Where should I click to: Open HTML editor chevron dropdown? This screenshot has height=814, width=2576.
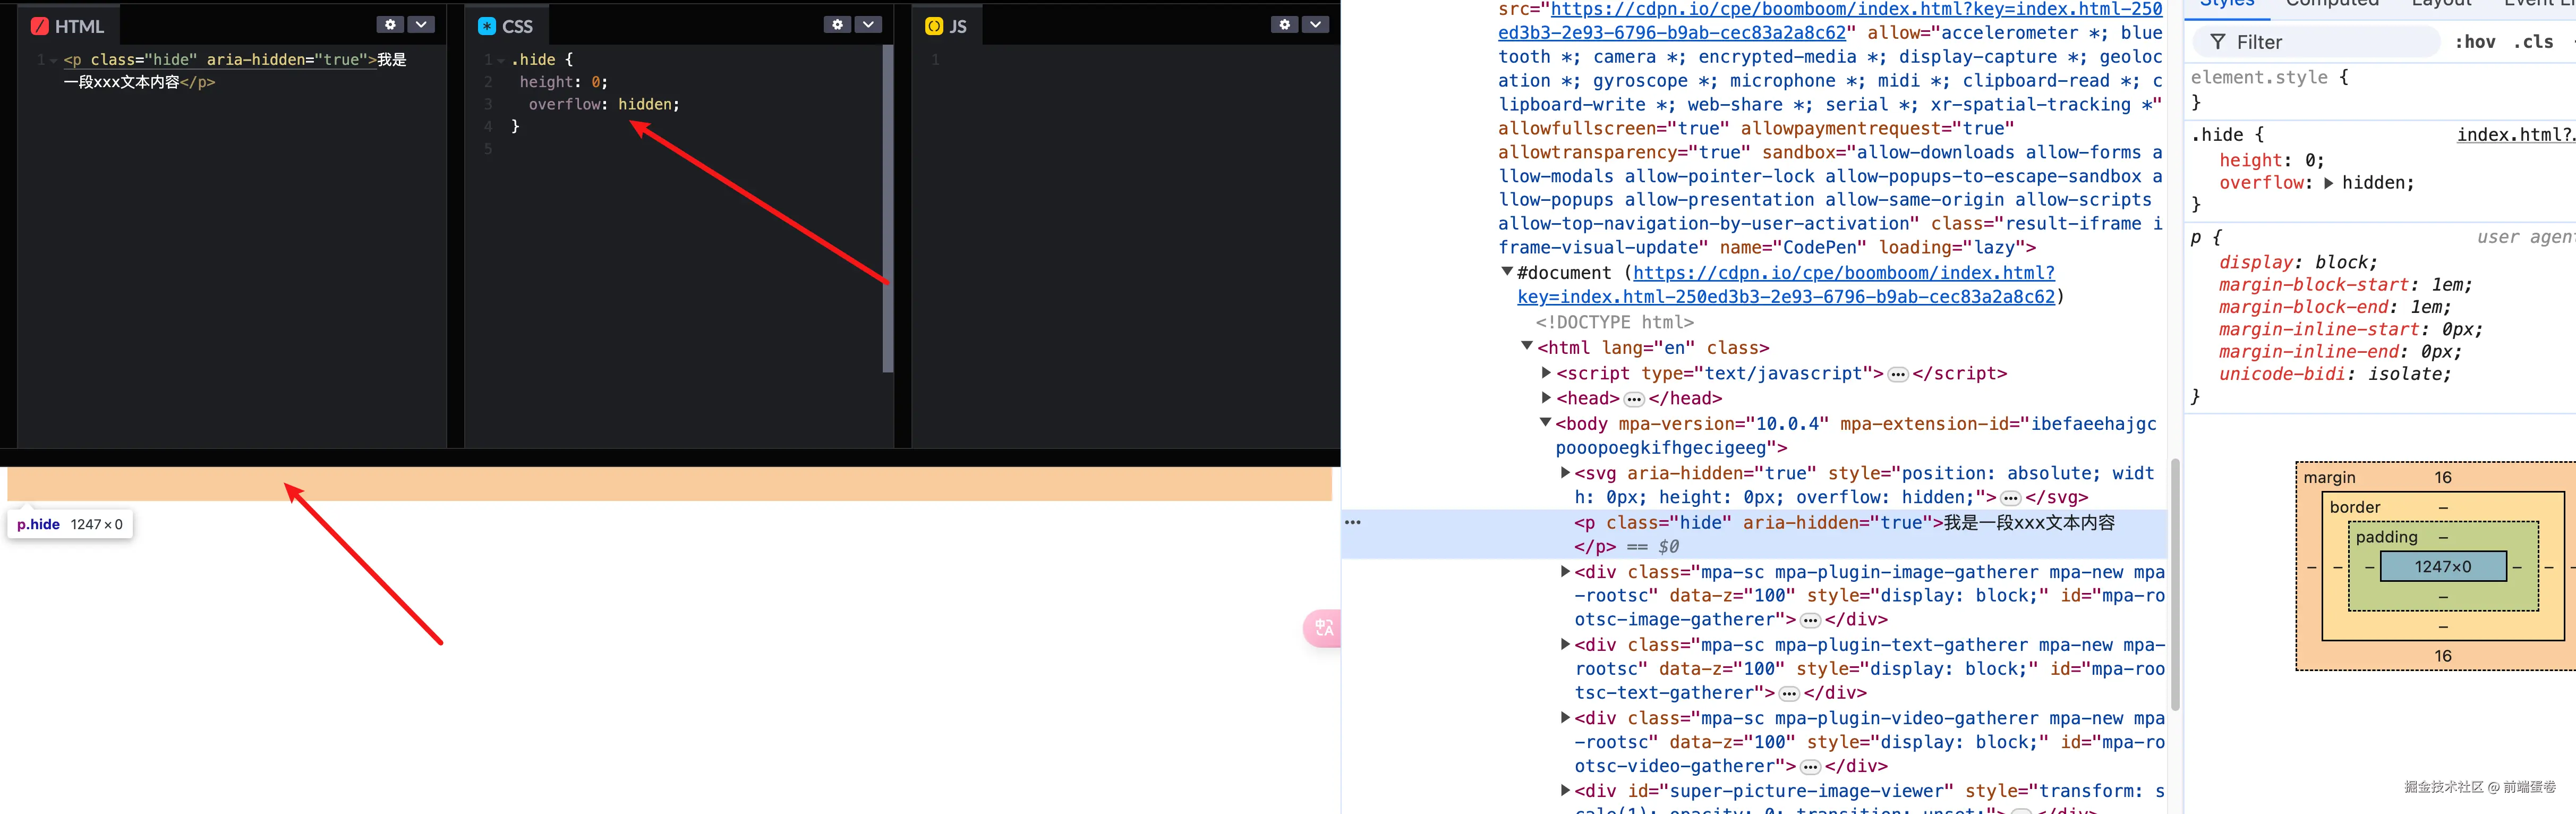coord(421,25)
